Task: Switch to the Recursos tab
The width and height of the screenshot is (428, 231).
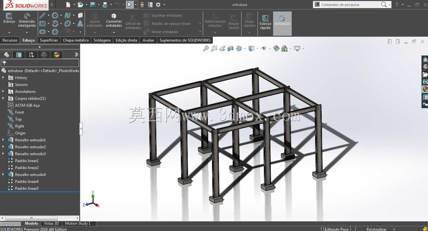Action: pyautogui.click(x=10, y=40)
